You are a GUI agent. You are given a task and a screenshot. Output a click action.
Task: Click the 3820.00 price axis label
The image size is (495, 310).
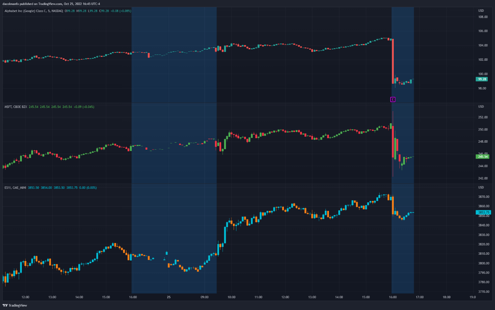coord(484,244)
